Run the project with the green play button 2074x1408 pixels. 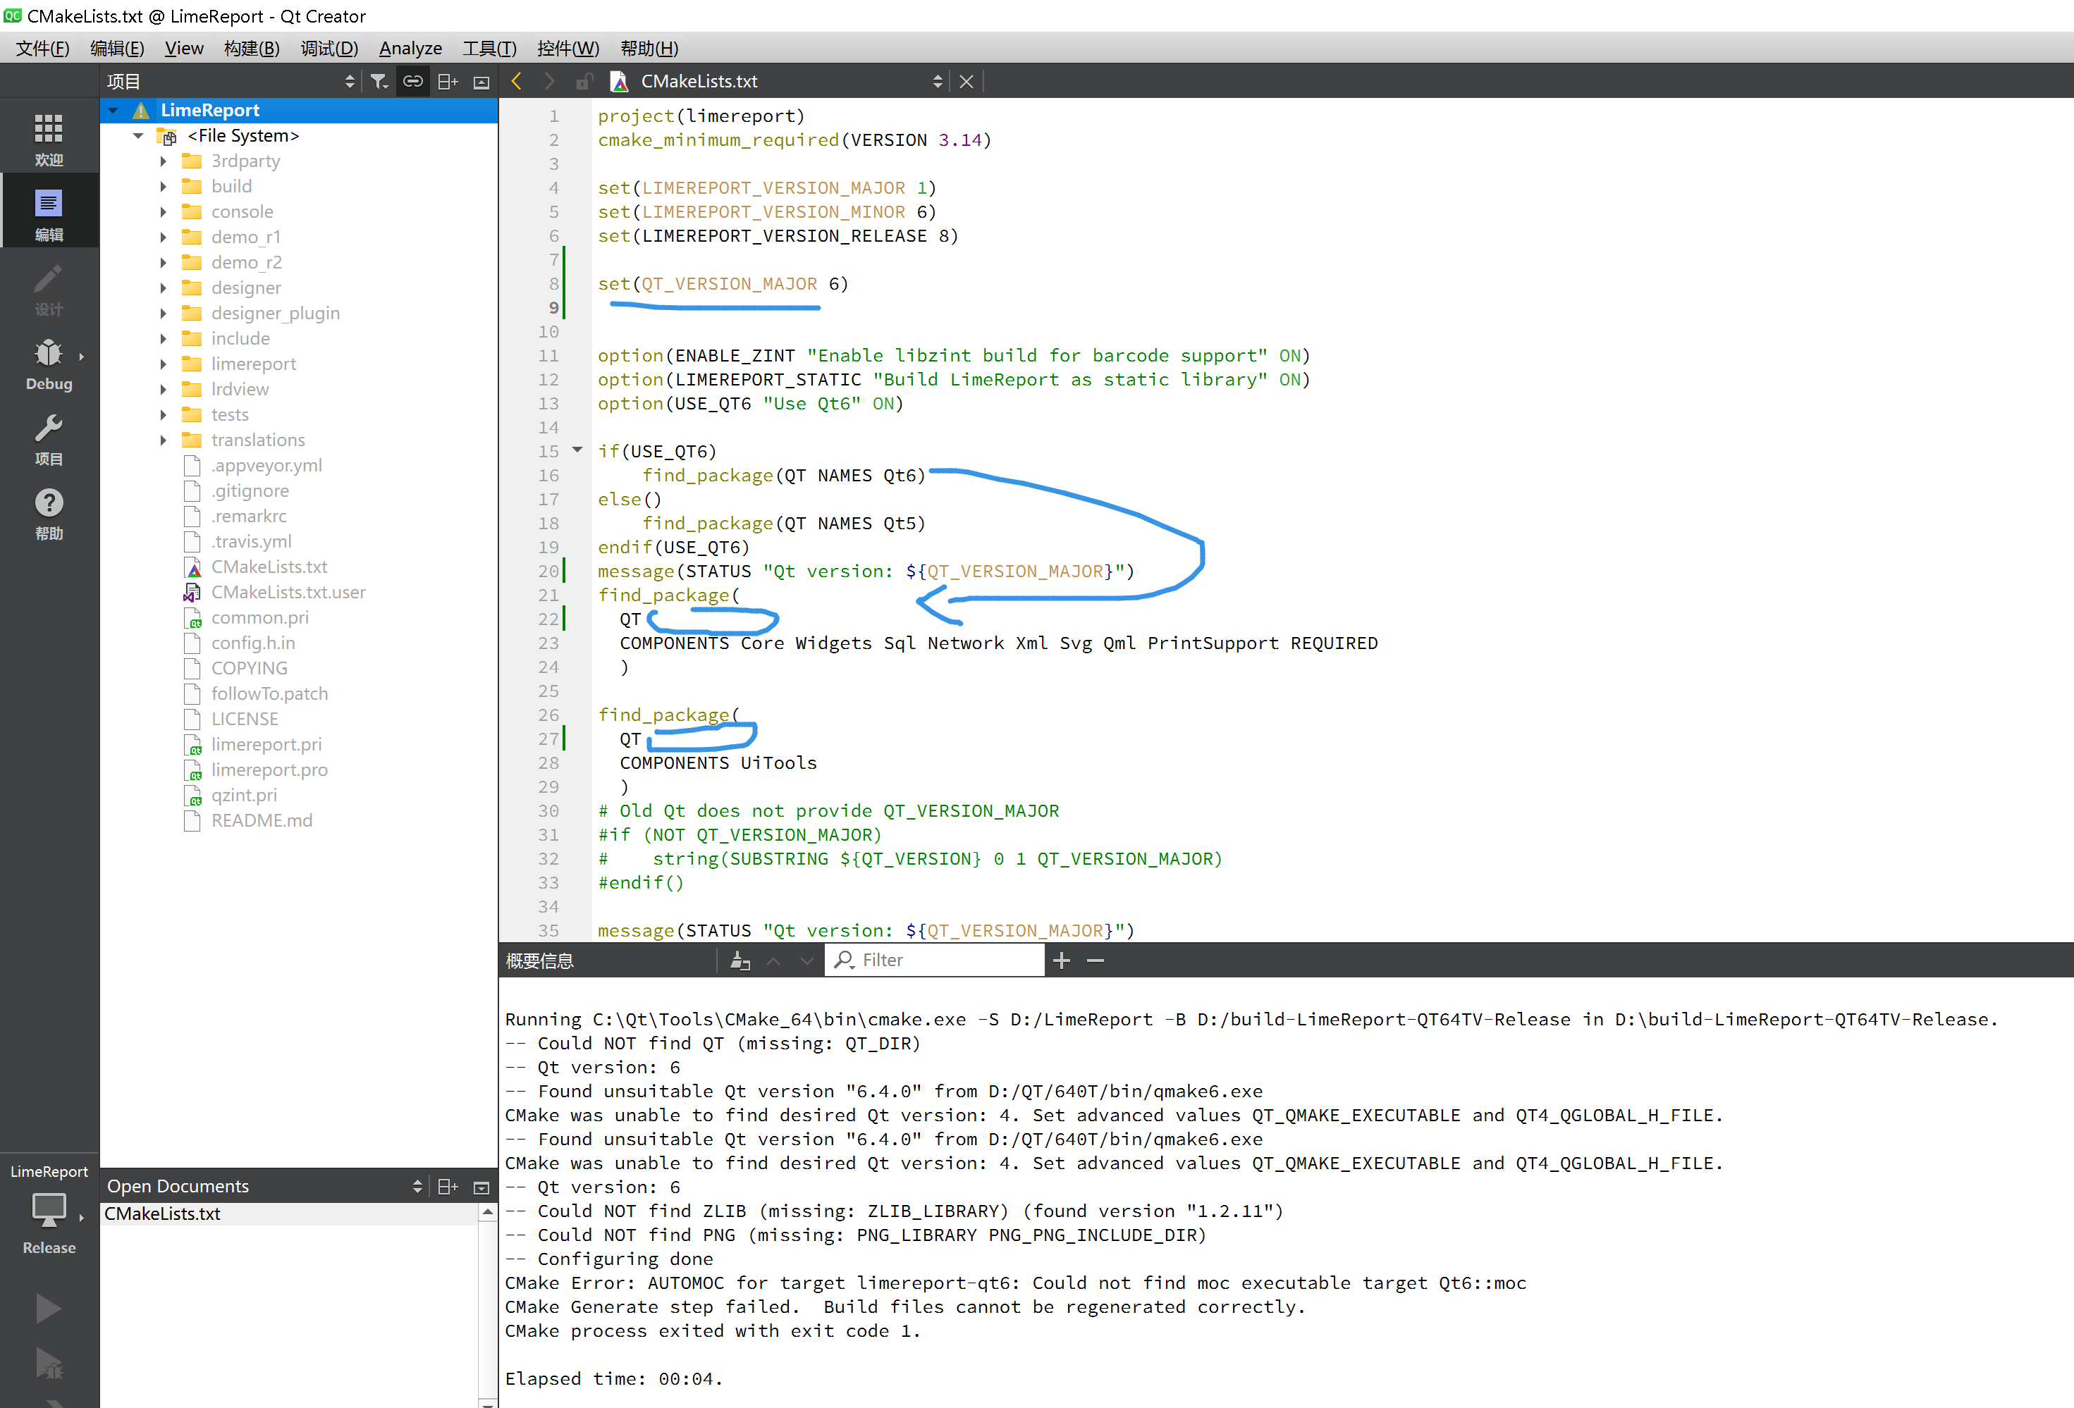pyautogui.click(x=49, y=1307)
